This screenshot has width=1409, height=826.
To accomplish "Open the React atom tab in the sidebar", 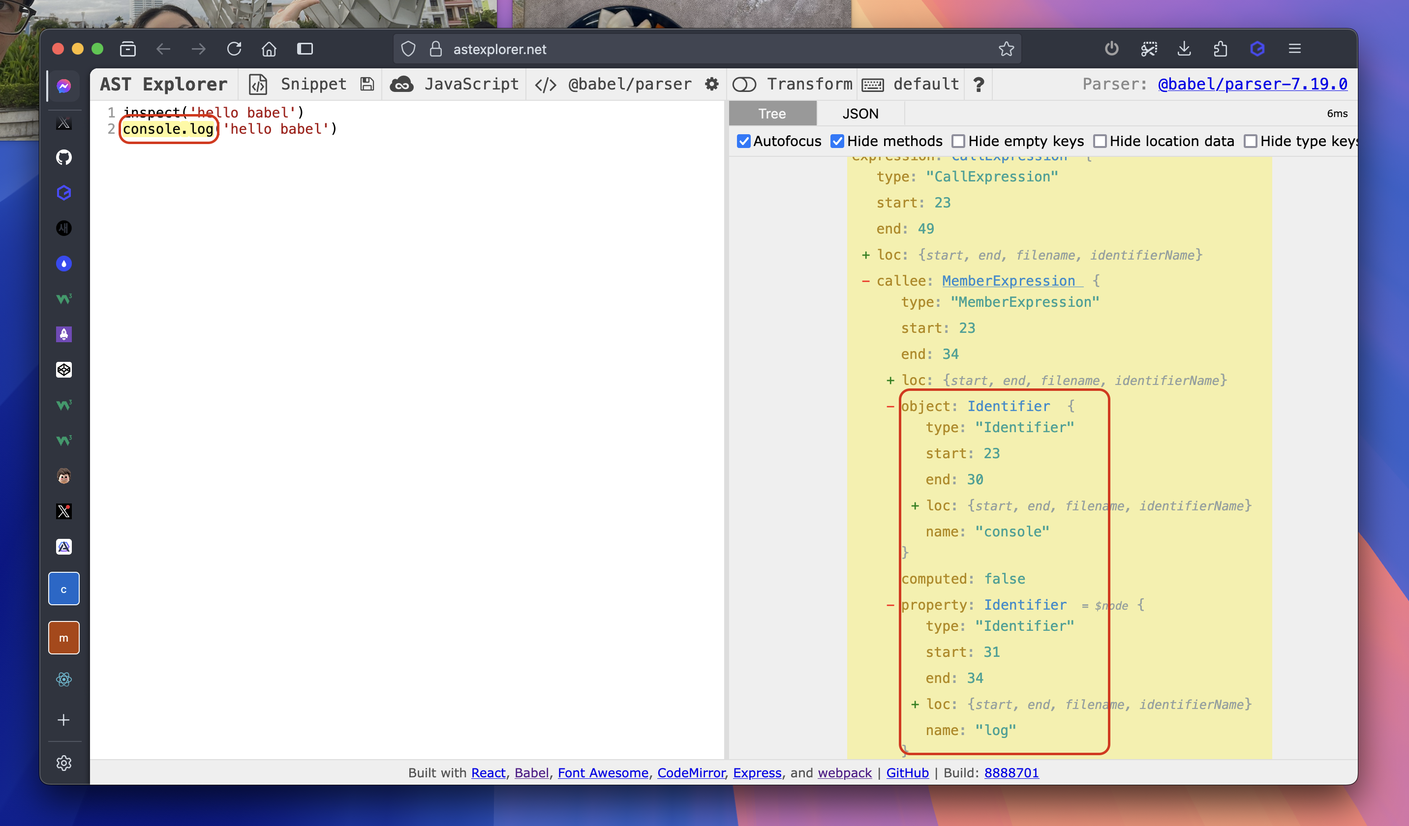I will point(64,679).
